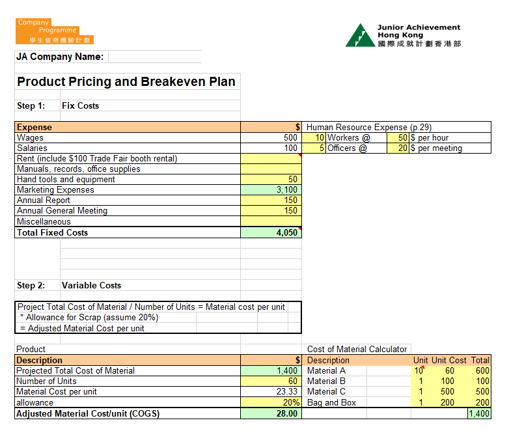
Task: Click the Annual Report amount cell
Action: (271, 200)
